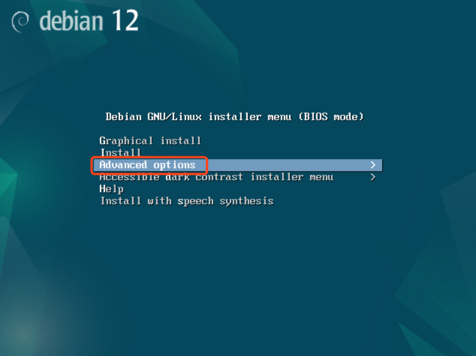
Task: Open the Help entry
Action: (x=111, y=189)
